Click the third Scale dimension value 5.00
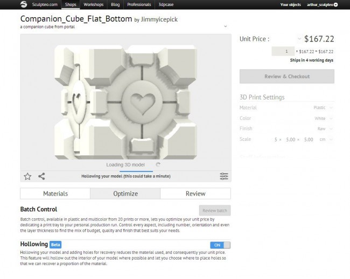350x279 pixels. (x=309, y=140)
